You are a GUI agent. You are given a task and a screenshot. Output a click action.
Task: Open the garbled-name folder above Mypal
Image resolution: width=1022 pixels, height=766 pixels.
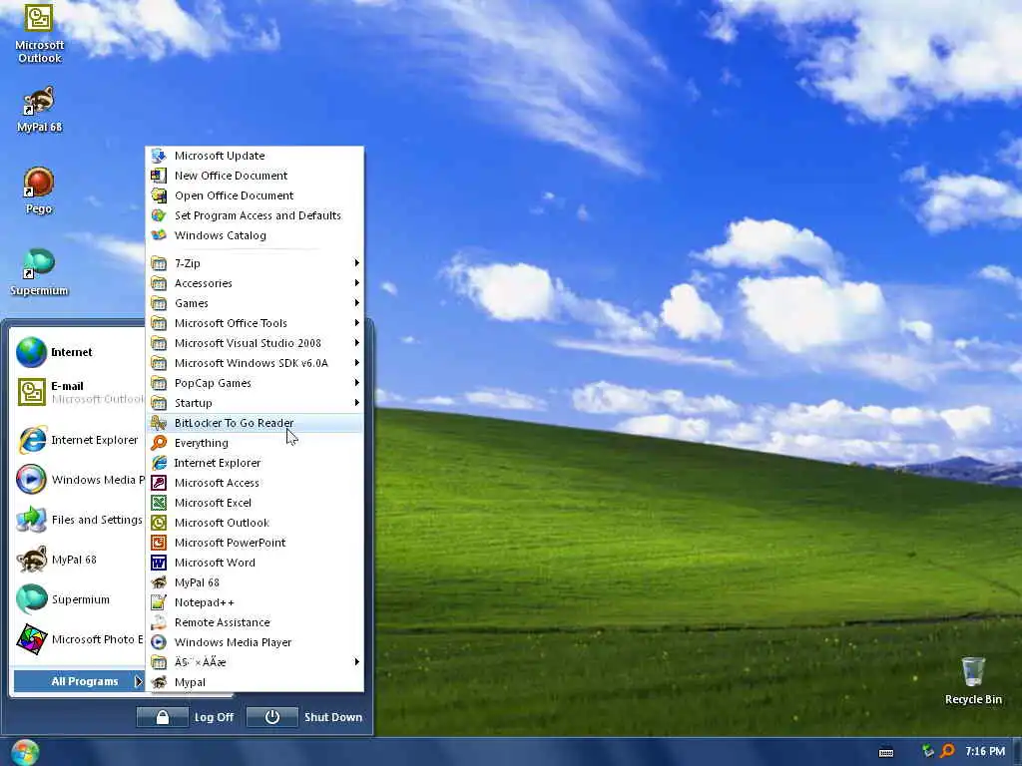pos(255,662)
